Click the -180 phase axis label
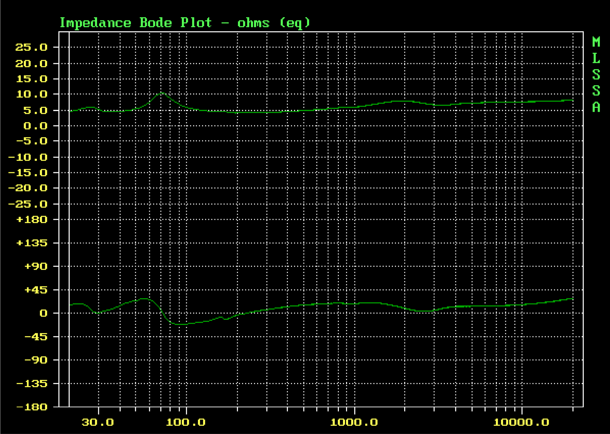This screenshot has height=434, width=610. tap(32, 407)
